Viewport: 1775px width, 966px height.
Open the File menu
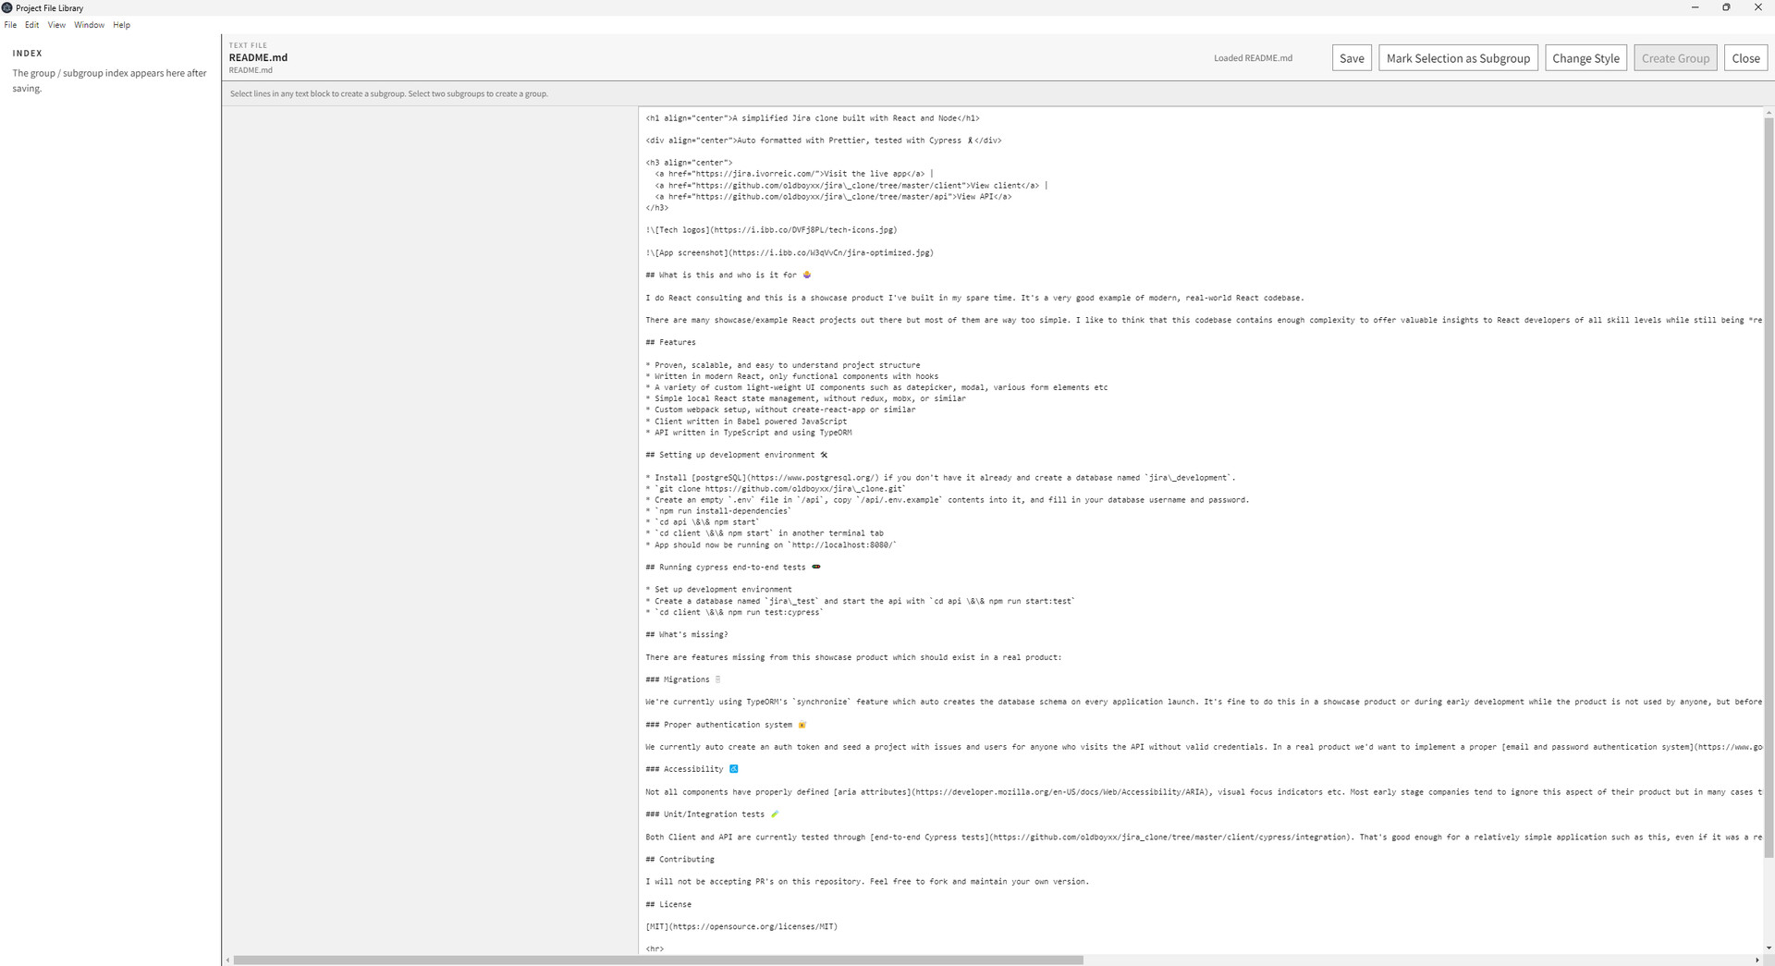click(10, 25)
